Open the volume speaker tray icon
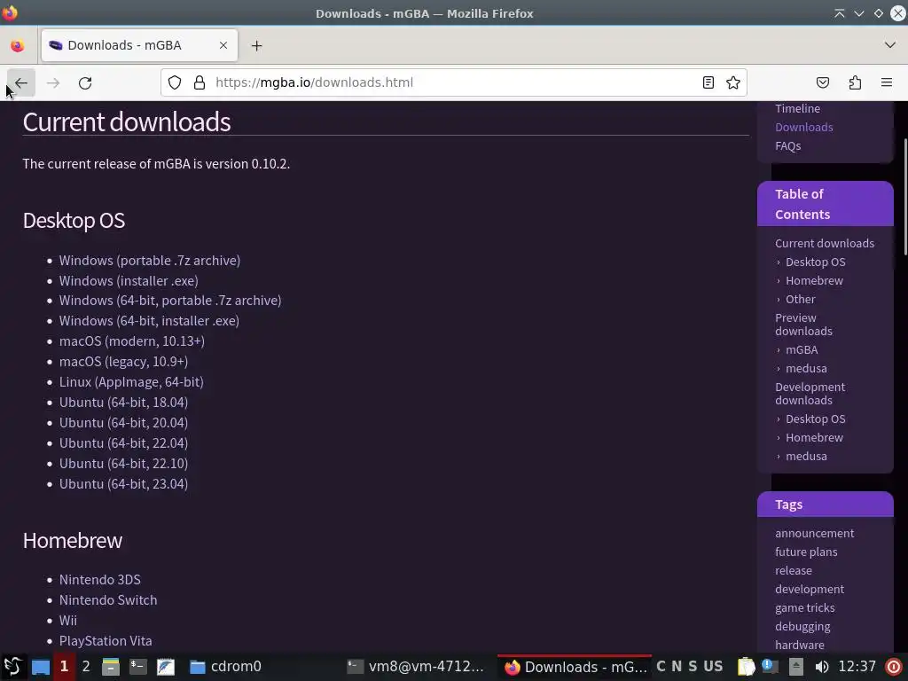 (821, 667)
